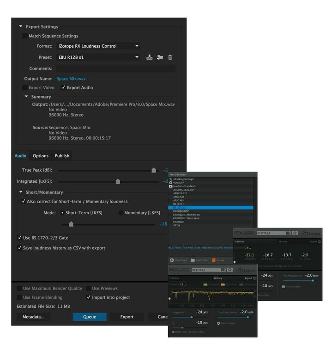Image resolution: width=332 pixels, height=347 pixels.
Task: Adjust the True Peak [dB] slider handle
Action: 153,170
